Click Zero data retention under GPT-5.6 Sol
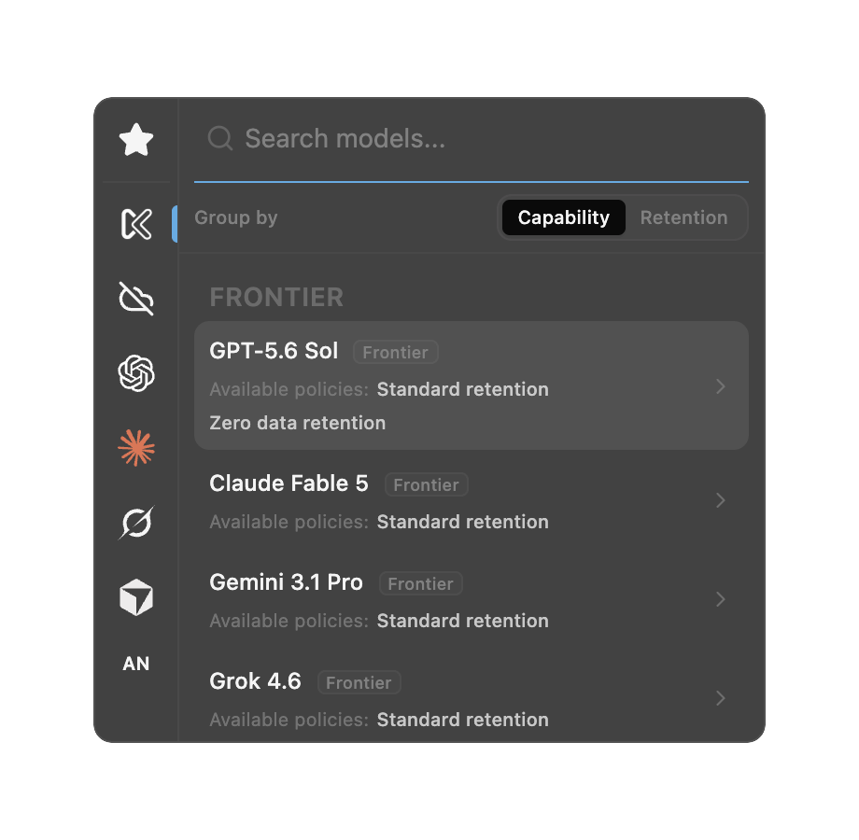 pyautogui.click(x=298, y=423)
